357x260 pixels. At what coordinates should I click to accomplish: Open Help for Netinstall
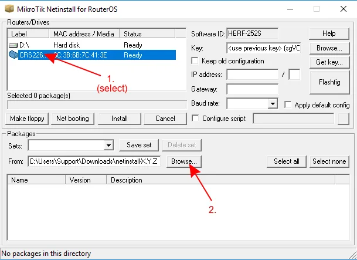(x=328, y=33)
